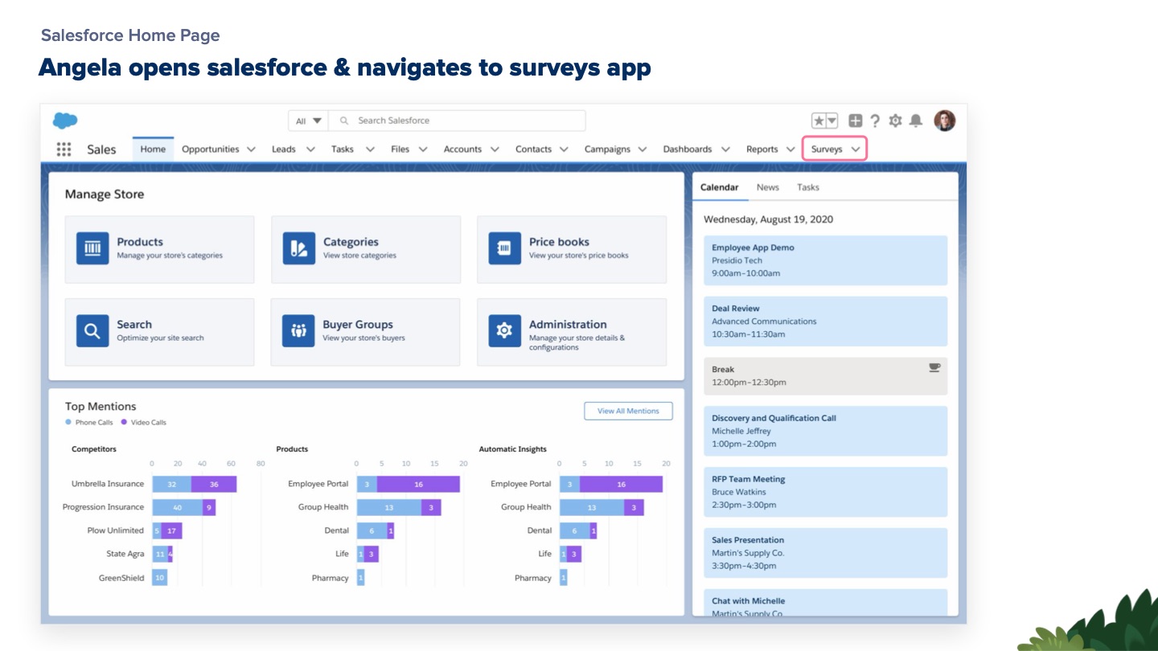
Task: Open the Categories tile title
Action: (351, 242)
